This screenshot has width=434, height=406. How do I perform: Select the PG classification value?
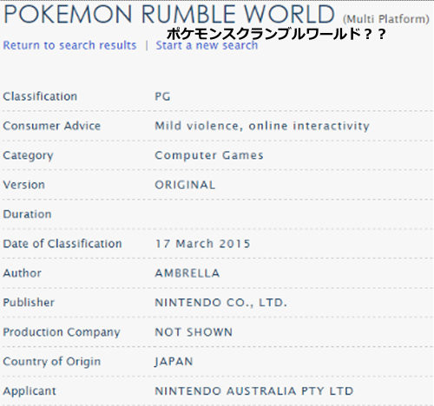(162, 96)
